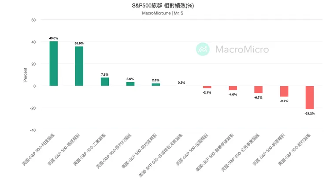
Task: Select the red -4.0% 醫療保健類股 bar
Action: tap(233, 88)
